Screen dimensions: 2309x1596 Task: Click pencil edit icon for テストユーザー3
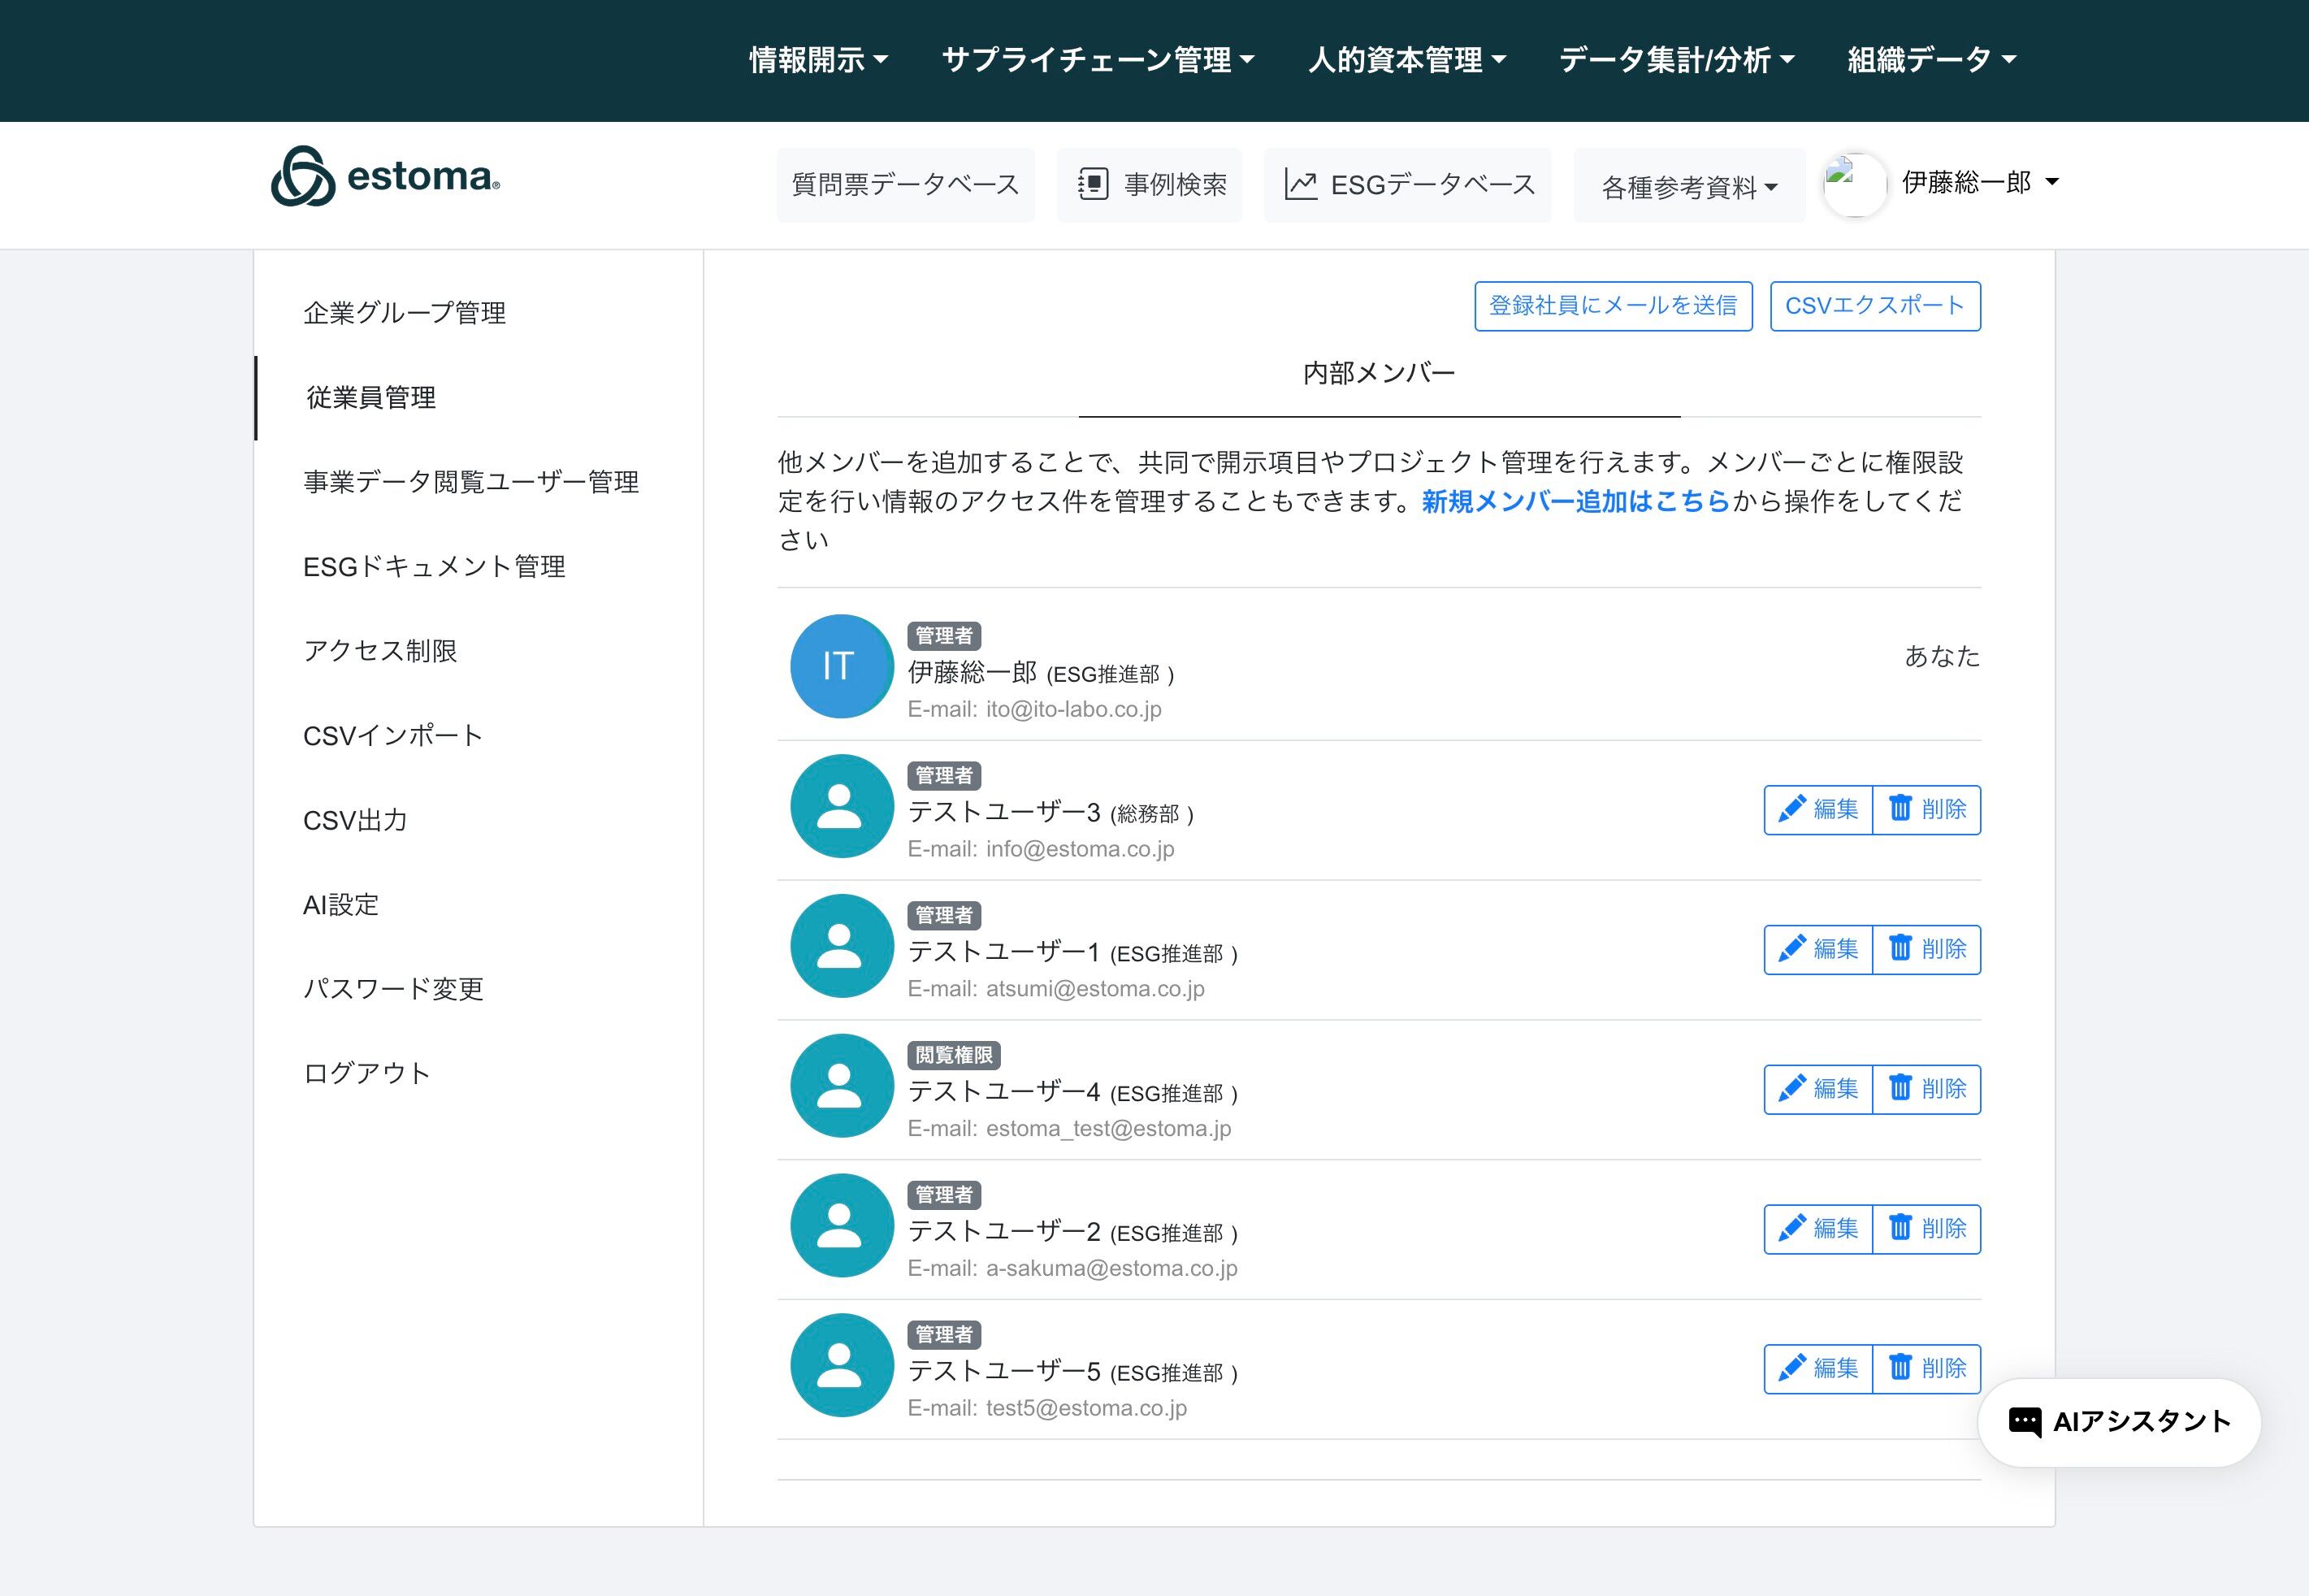click(x=1791, y=809)
